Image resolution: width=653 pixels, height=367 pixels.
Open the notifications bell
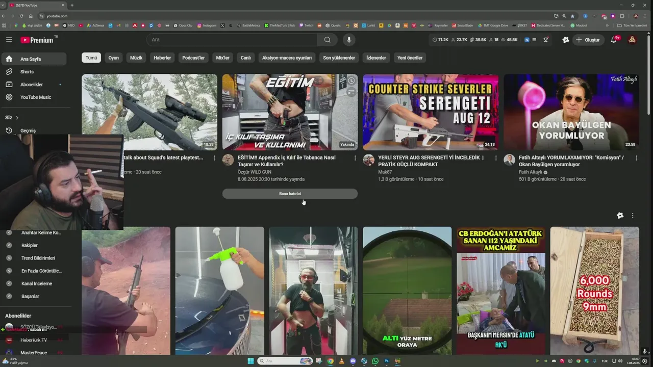[x=614, y=40]
